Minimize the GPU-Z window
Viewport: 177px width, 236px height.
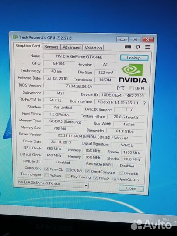tap(123, 39)
